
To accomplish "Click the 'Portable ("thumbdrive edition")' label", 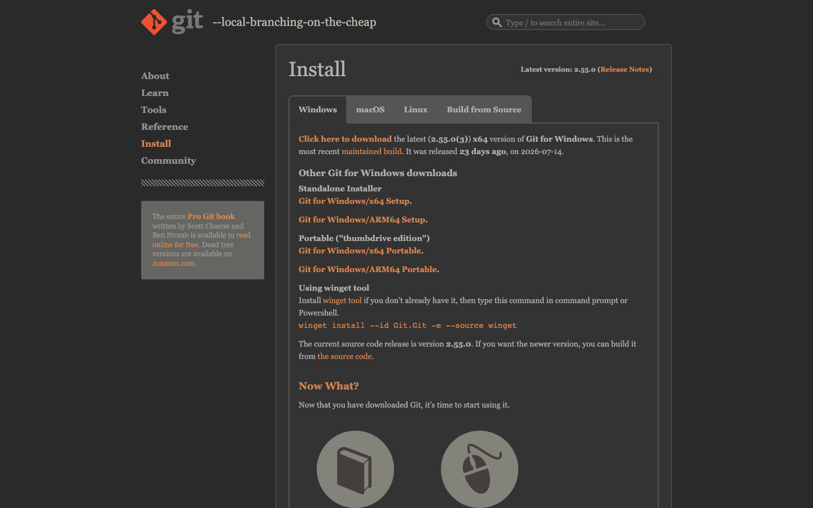I will tap(364, 238).
